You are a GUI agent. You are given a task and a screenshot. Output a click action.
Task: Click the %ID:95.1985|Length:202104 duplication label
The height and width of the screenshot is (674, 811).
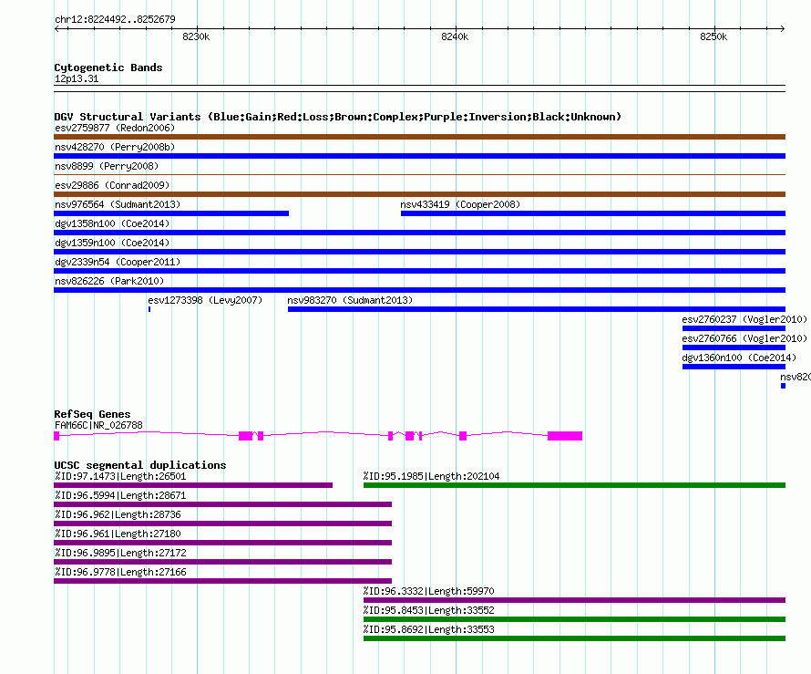[431, 476]
